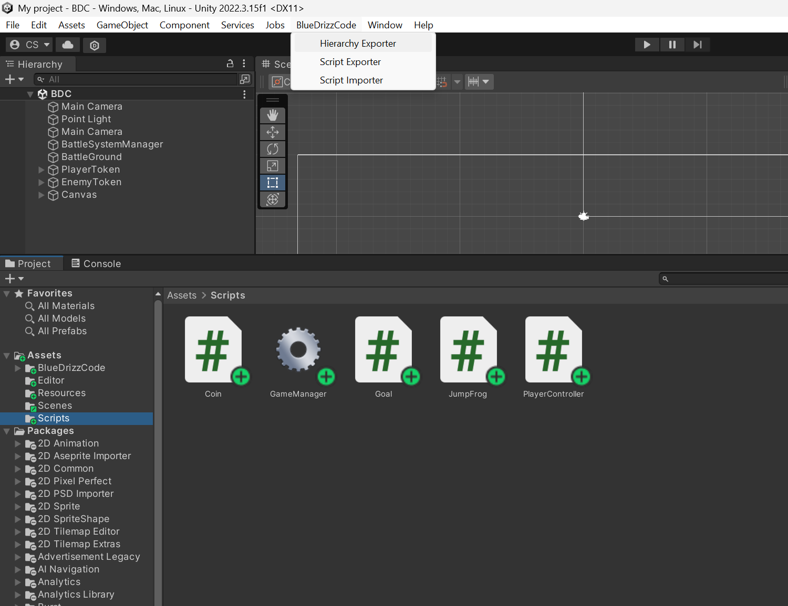Choose Script Importer from the menu
788x606 pixels.
click(363, 80)
